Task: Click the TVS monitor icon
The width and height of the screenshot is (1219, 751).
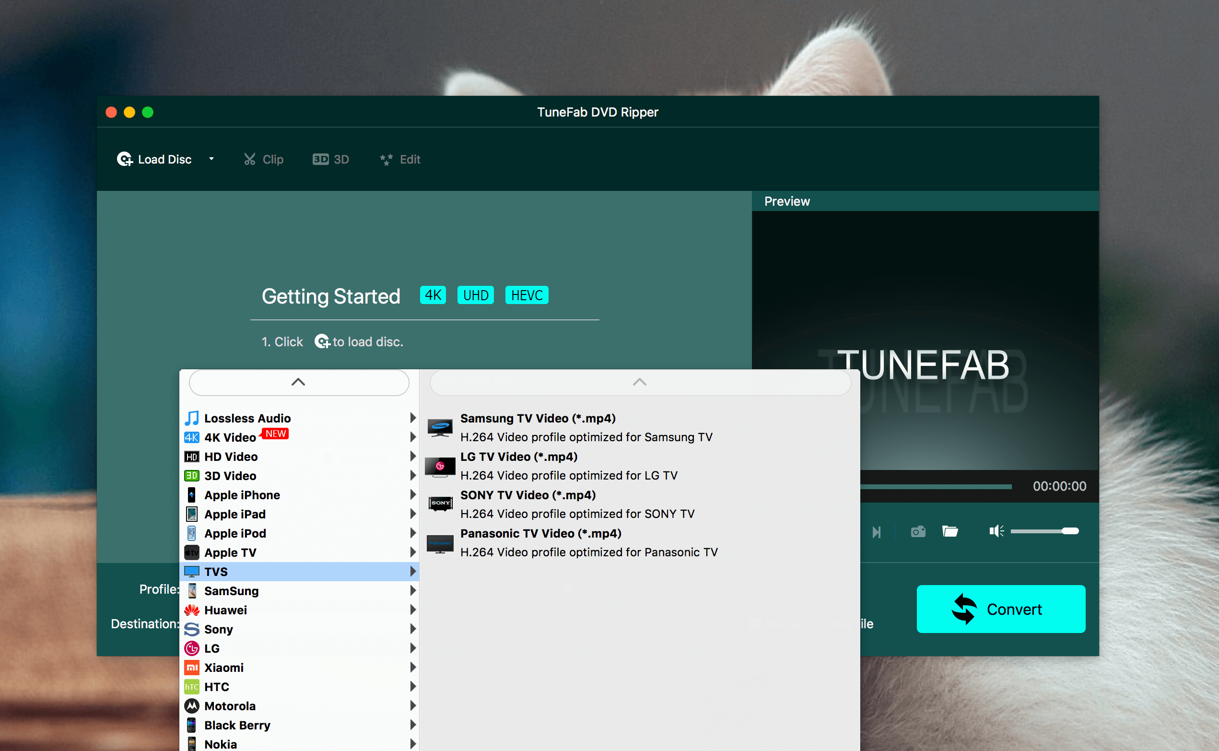Action: [x=192, y=572]
